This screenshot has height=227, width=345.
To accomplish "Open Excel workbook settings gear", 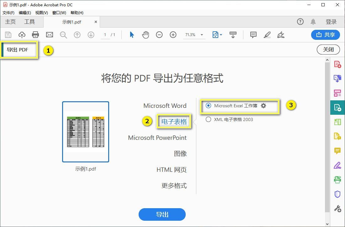I will 263,106.
